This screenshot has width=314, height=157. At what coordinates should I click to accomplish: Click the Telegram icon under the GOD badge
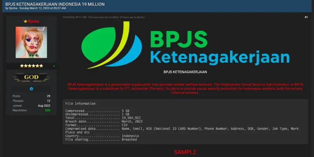(x=31, y=89)
